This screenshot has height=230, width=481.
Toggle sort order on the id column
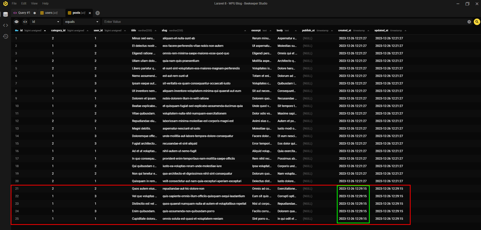(45, 31)
